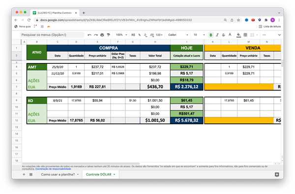Click the merge cells icon
The width and height of the screenshot is (295, 194).
(252, 35)
